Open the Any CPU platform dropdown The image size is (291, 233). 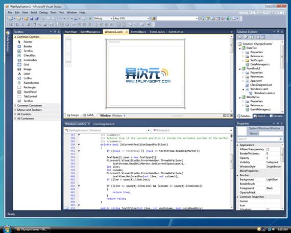[x=132, y=18]
